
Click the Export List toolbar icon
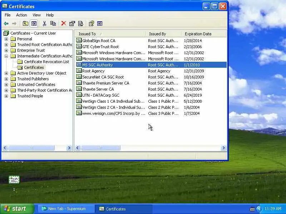(x=81, y=24)
